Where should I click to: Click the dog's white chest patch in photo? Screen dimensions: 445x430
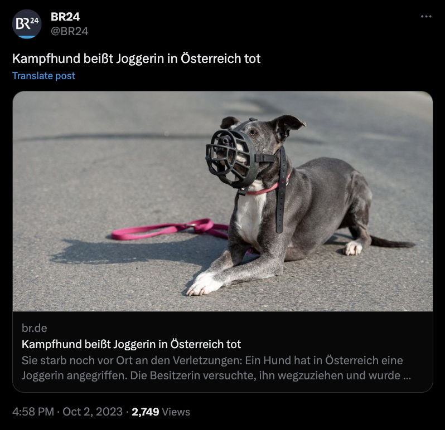pyautogui.click(x=250, y=216)
